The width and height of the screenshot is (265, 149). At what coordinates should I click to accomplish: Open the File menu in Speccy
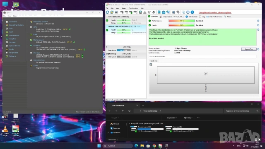click(x=5, y=16)
